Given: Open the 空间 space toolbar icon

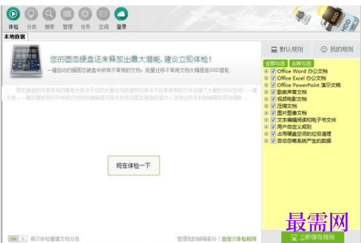Looking at the screenshot, I should coord(103,14).
